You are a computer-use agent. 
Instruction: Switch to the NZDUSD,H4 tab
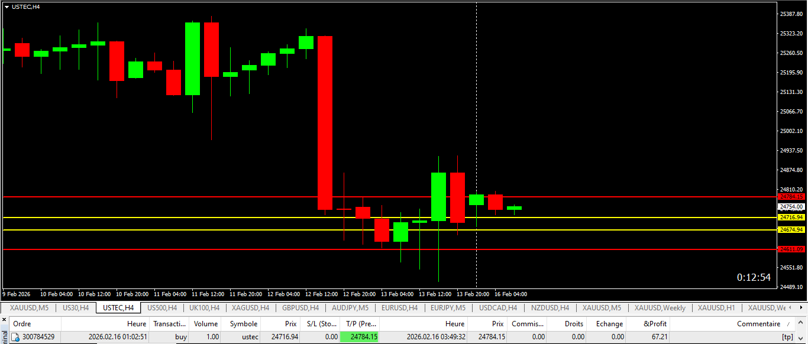(550, 308)
